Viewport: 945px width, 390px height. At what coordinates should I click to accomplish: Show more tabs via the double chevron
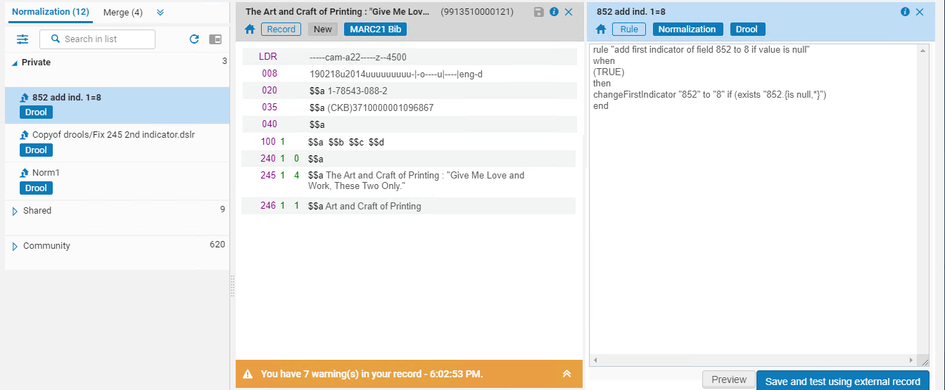click(160, 13)
